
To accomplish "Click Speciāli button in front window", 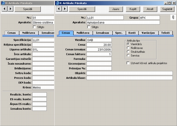I will tap(82, 9).
